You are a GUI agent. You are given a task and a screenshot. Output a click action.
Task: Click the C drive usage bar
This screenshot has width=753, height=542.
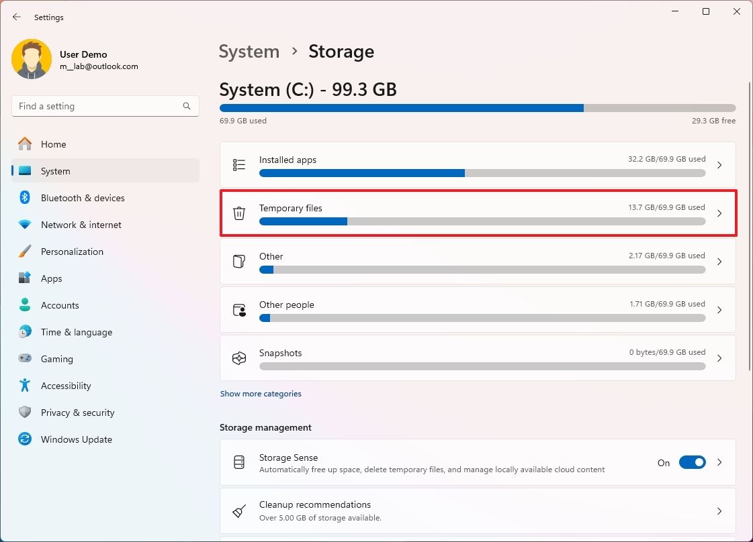pyautogui.click(x=478, y=107)
